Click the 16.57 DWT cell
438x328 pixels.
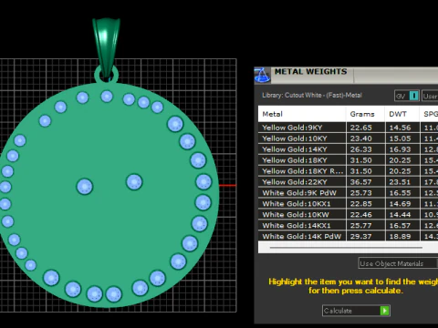(x=402, y=226)
